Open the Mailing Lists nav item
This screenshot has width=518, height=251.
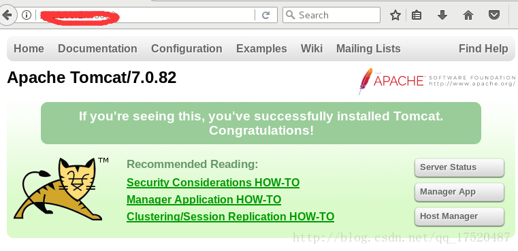(x=368, y=48)
